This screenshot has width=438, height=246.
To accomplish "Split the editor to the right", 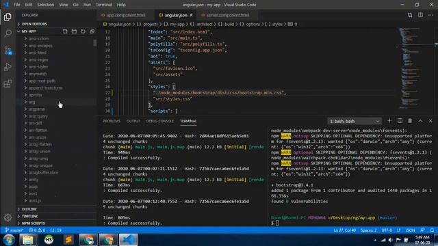I will 420,15.
